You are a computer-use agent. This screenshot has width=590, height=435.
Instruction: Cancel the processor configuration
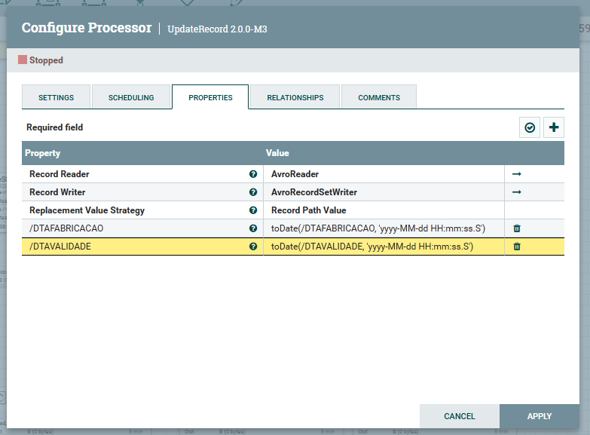(x=460, y=416)
